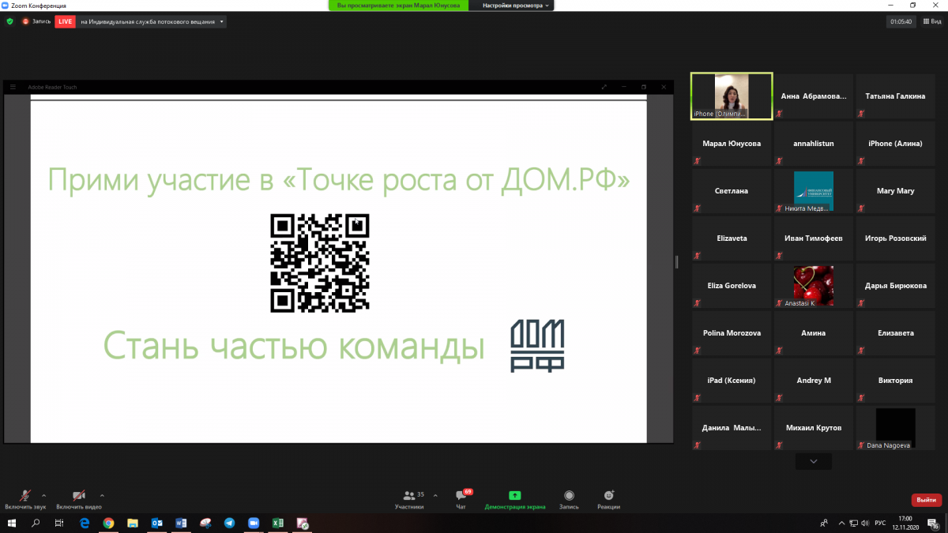This screenshot has height=533, width=948.
Task: Select Dana Nagoeva participant tile
Action: pos(896,428)
